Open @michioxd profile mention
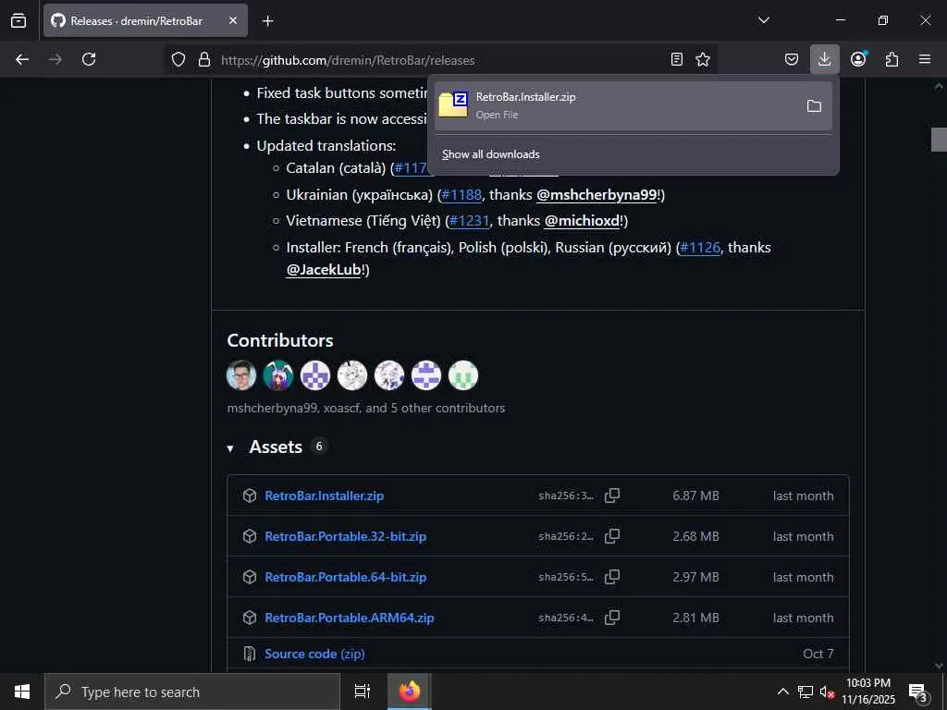This screenshot has height=710, width=947. (583, 221)
